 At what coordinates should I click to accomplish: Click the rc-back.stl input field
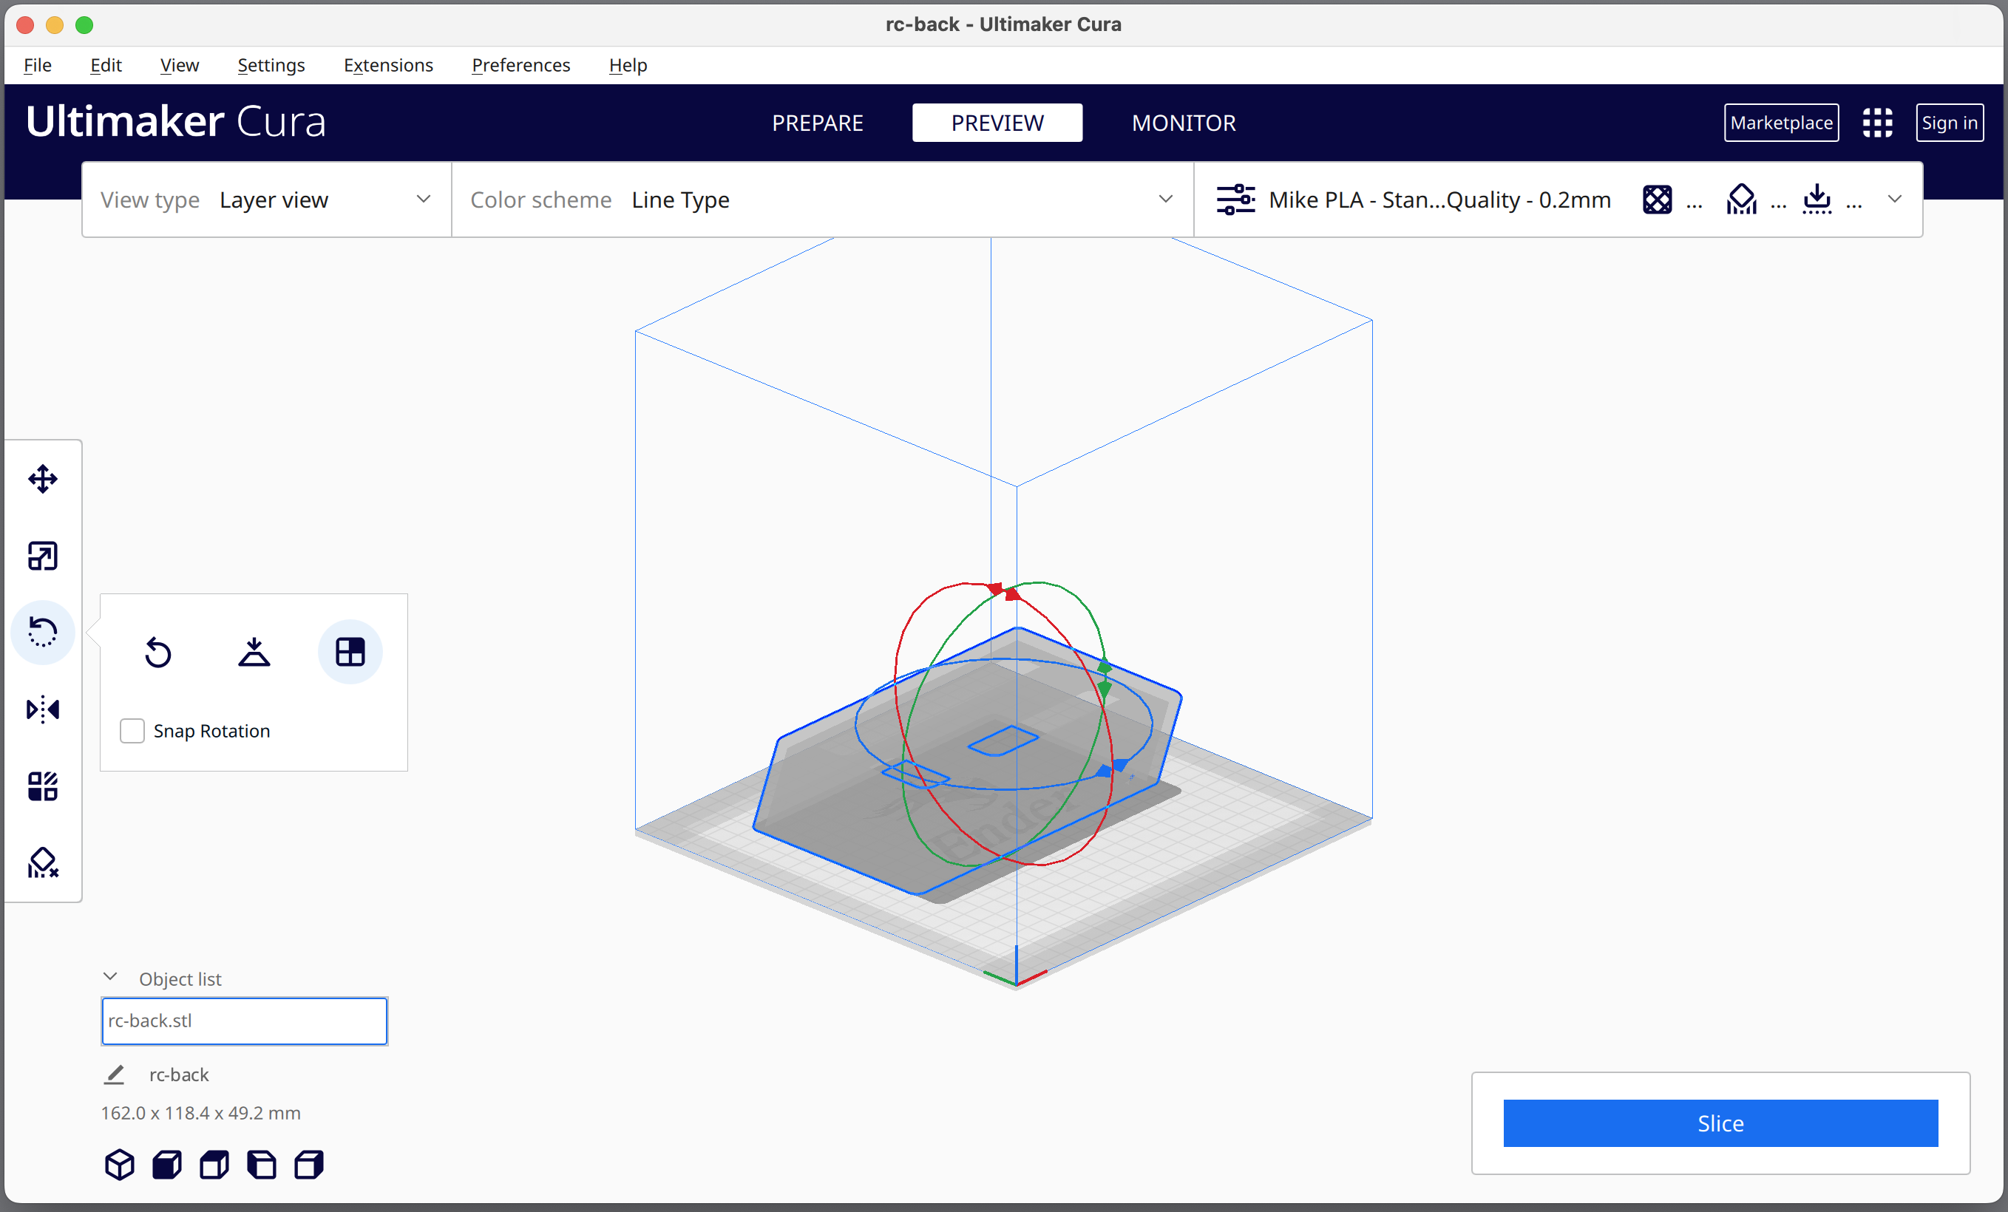coord(244,1020)
